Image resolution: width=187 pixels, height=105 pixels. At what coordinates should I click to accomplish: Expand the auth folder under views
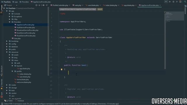[12, 63]
